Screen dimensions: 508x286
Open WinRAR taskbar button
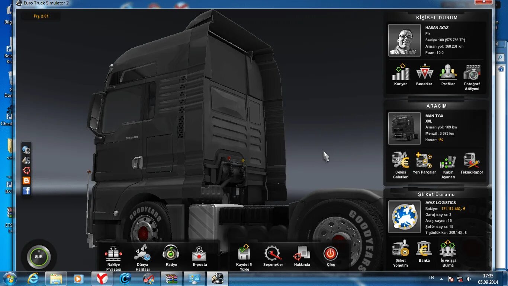pyautogui.click(x=171, y=279)
